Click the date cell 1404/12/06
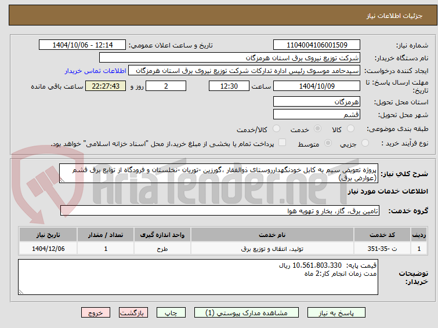The image size is (438, 328). [48, 249]
